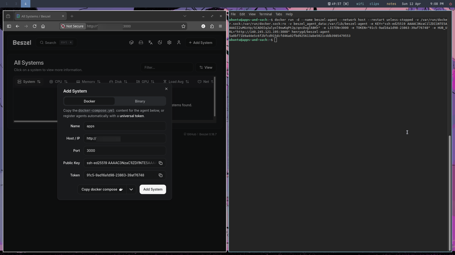This screenshot has height=255, width=455.
Task: Click wifi in the status bar
Action: coord(360,4)
